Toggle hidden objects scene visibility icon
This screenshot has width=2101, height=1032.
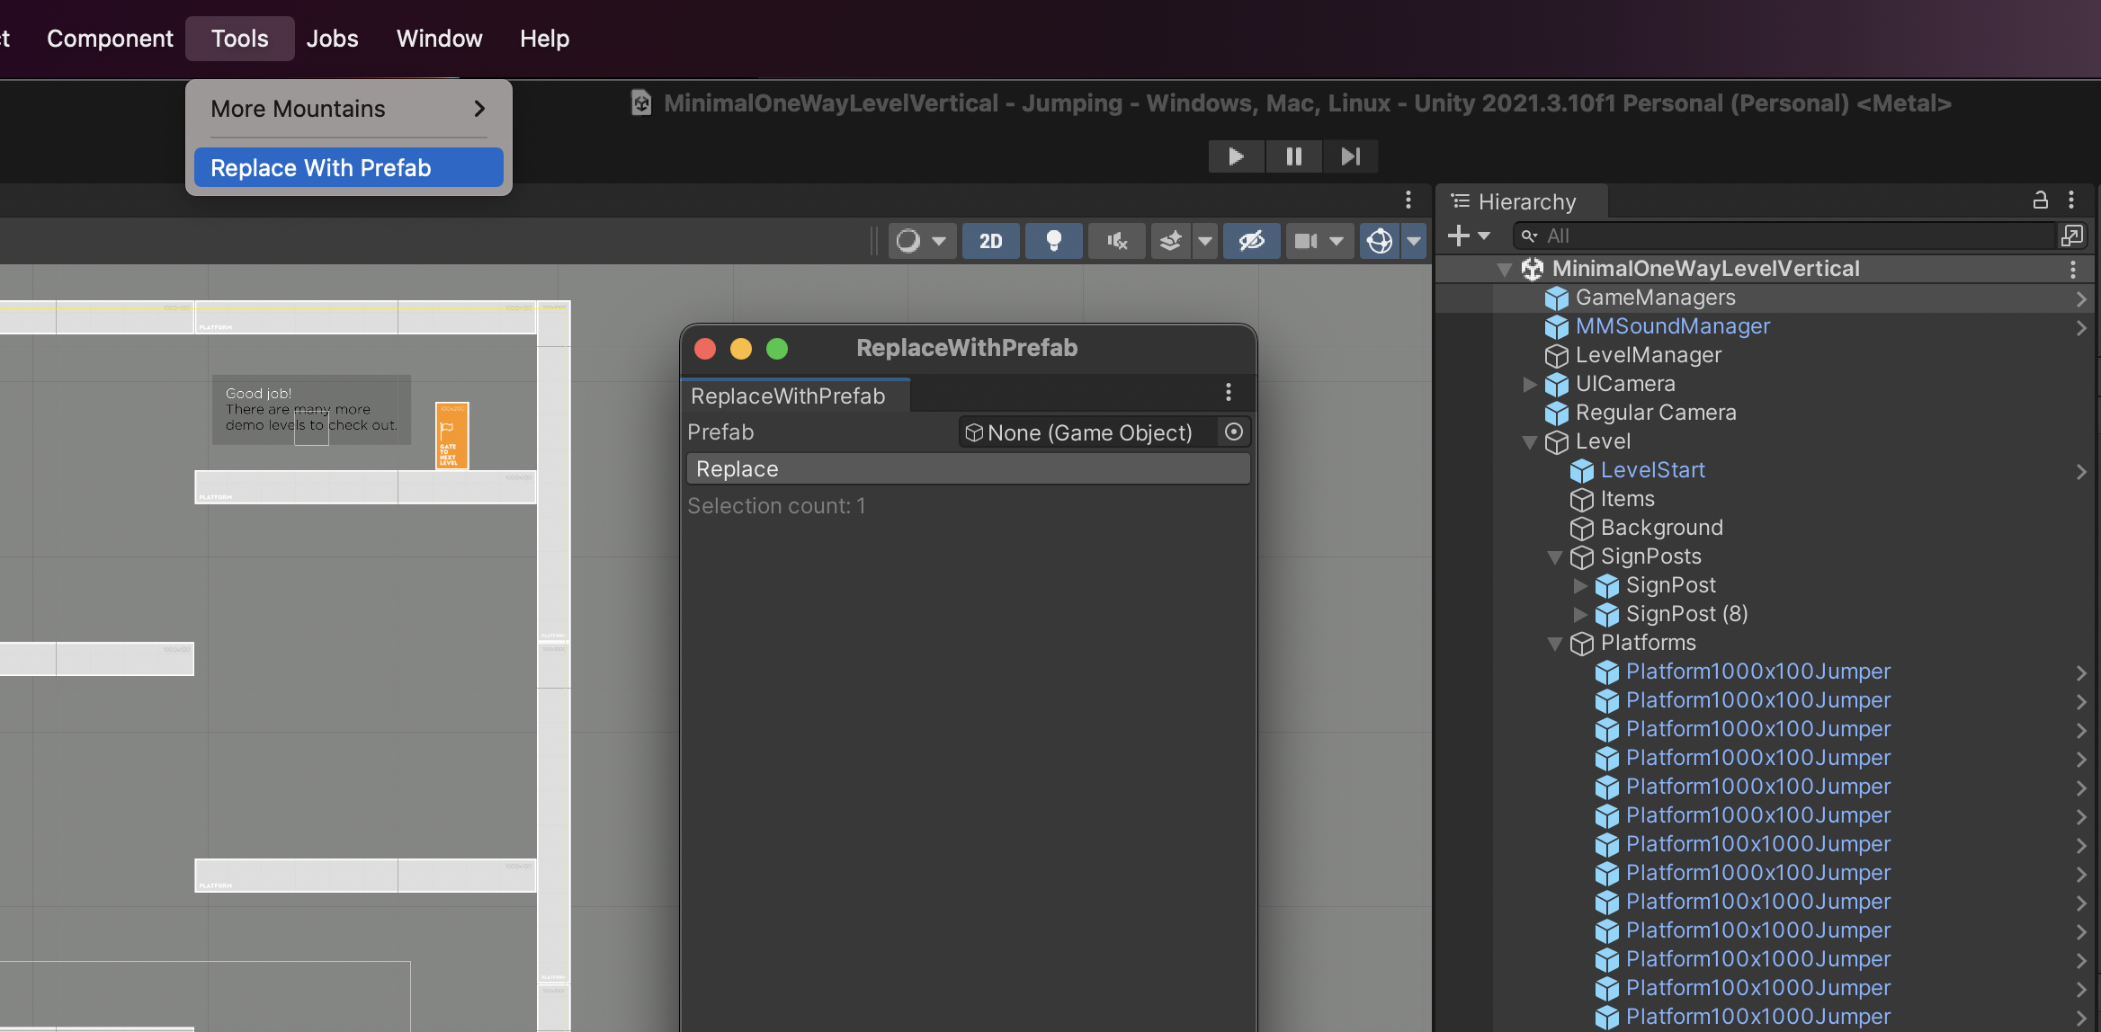point(1251,241)
